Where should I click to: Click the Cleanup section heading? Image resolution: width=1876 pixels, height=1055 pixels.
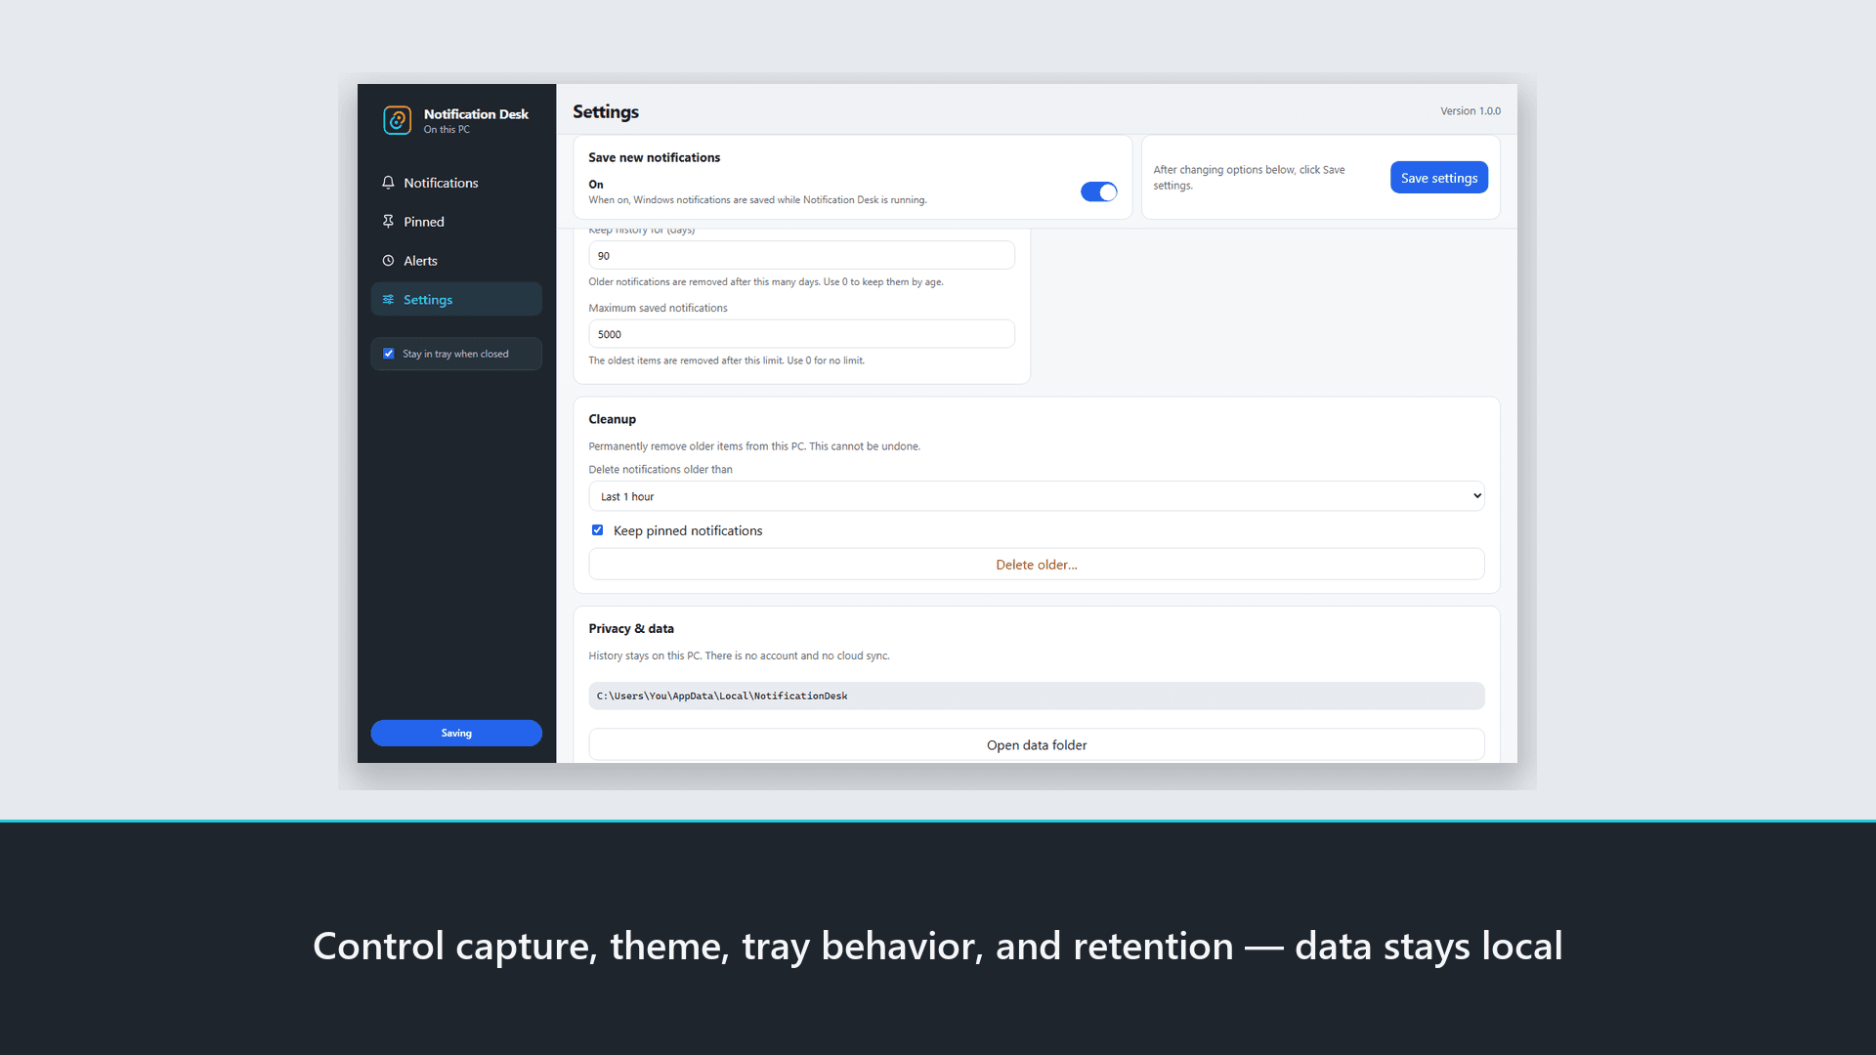click(x=613, y=419)
